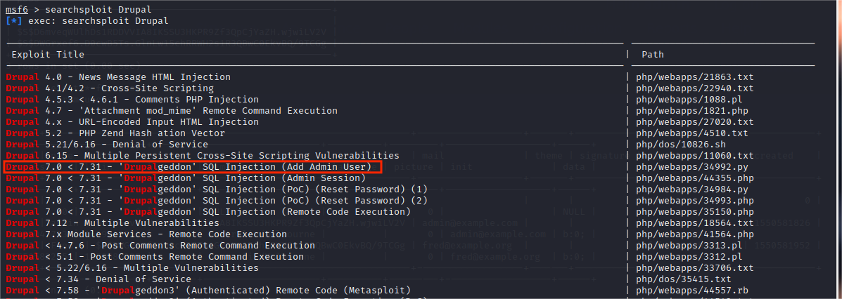The image size is (842, 299).
Task: Click the Drupalgeddon SQL Injection Admin Session entry
Action: [186, 178]
